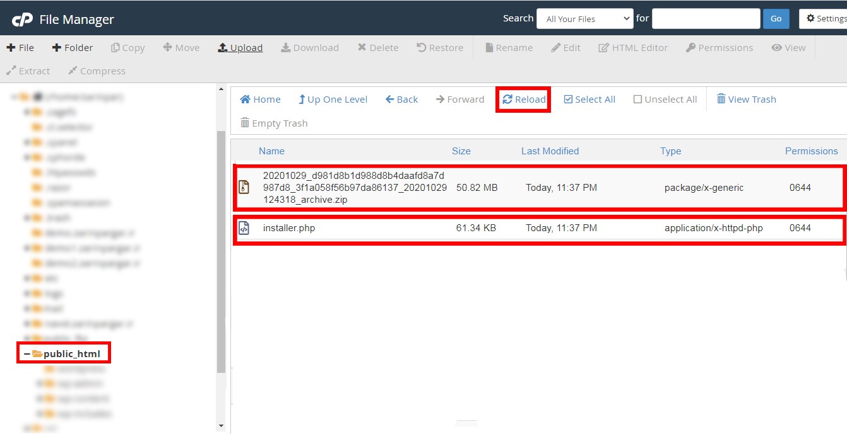This screenshot has width=847, height=434.
Task: Click sidebar scrollbar up arrow
Action: coord(221,89)
